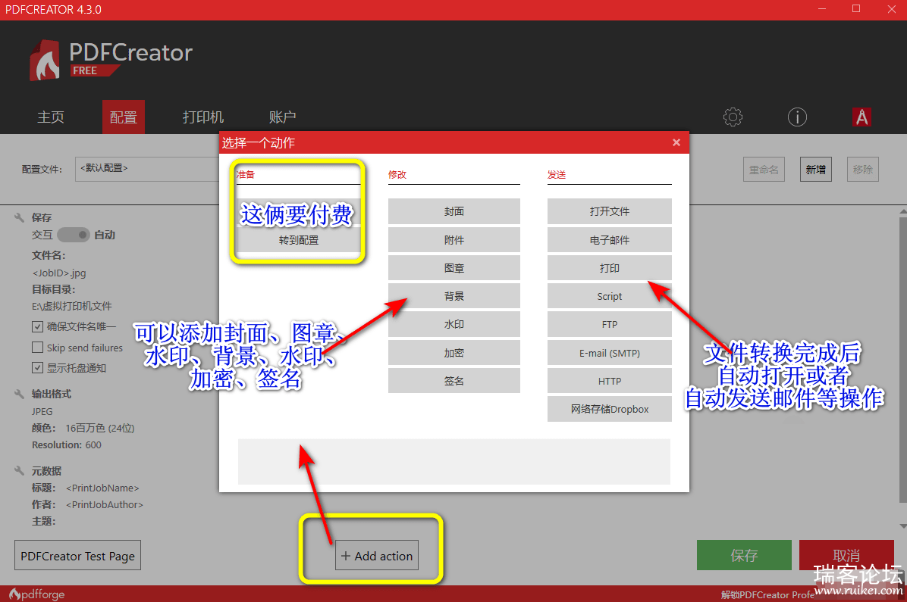Click the <JobID>.jpg filename text
Viewport: 907px width, 602px height.
[x=59, y=273]
